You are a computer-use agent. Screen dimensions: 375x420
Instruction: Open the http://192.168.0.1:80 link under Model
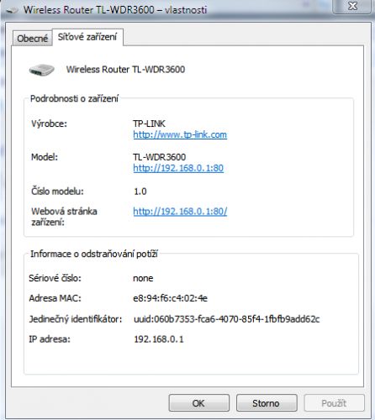pos(178,168)
